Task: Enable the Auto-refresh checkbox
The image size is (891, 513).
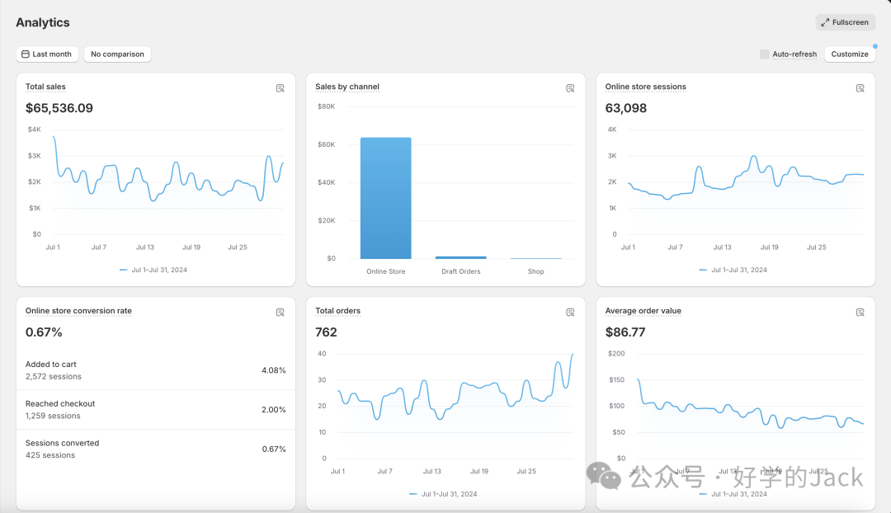Action: coord(764,54)
